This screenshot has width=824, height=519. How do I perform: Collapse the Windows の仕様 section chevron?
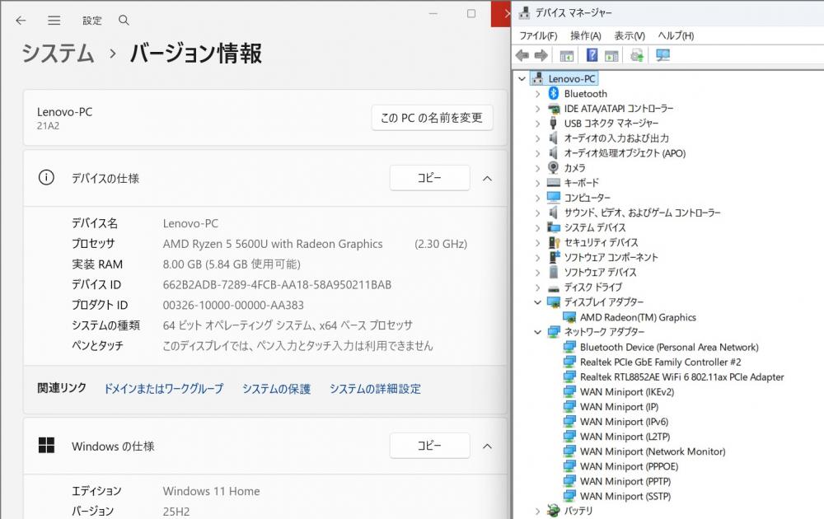pyautogui.click(x=487, y=446)
